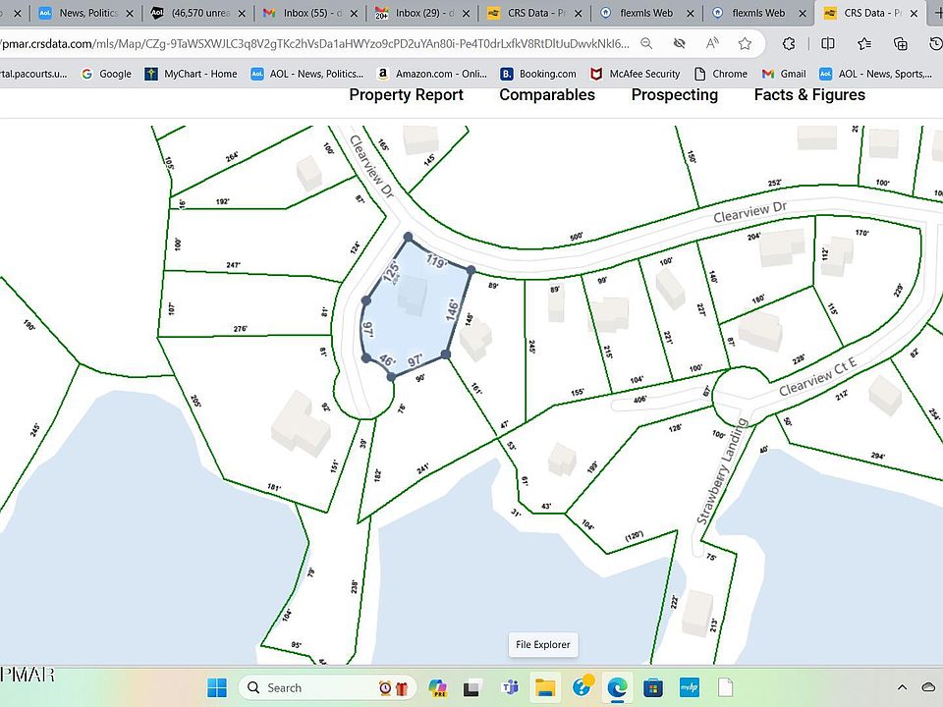The height and width of the screenshot is (707, 943).
Task: Switch to the Inbox (55) Gmail tab
Action: (x=310, y=13)
